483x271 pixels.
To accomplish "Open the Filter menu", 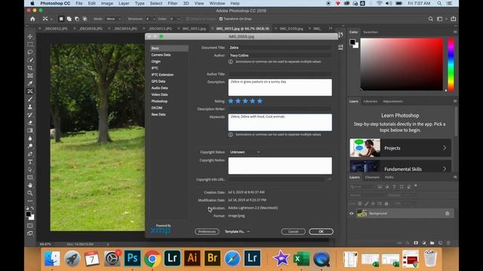I will [x=173, y=3].
